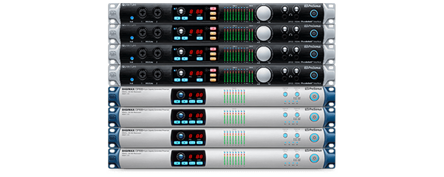444x177 pixels.
Task: Click the right headphone level knob on the top Quantum
Action: (x=296, y=9)
